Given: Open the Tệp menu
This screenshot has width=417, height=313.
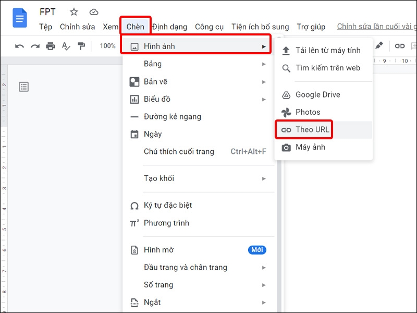Looking at the screenshot, I should pyautogui.click(x=45, y=27).
